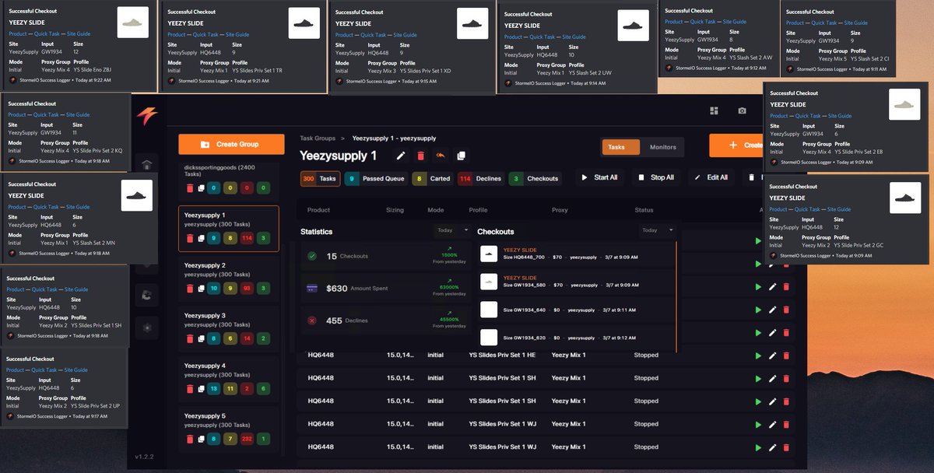Edit the YS Slides Priv Set 1 HE task
The height and width of the screenshot is (473, 934).
(x=772, y=356)
